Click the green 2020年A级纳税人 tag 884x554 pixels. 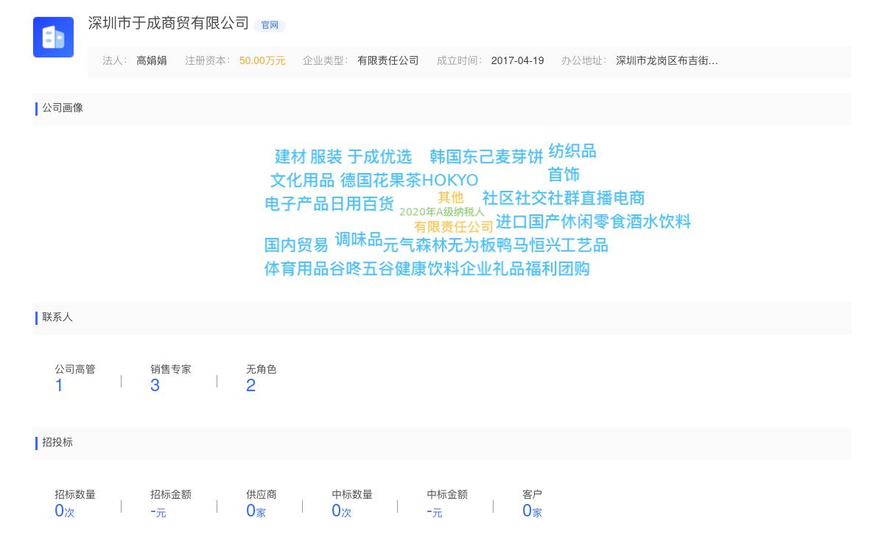[442, 212]
